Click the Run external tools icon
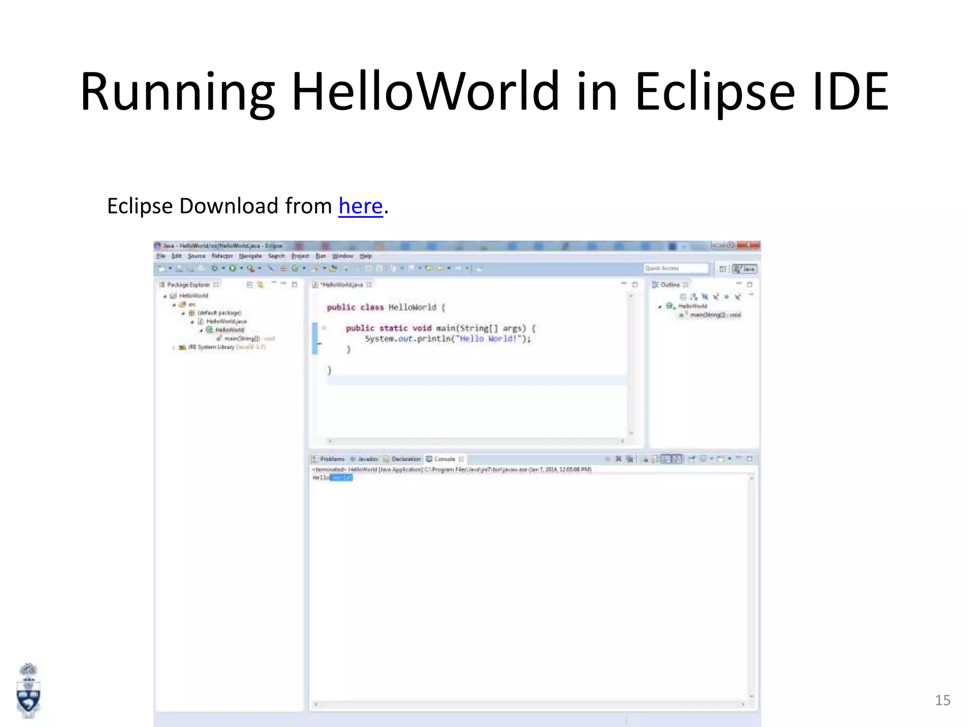 click(251, 269)
